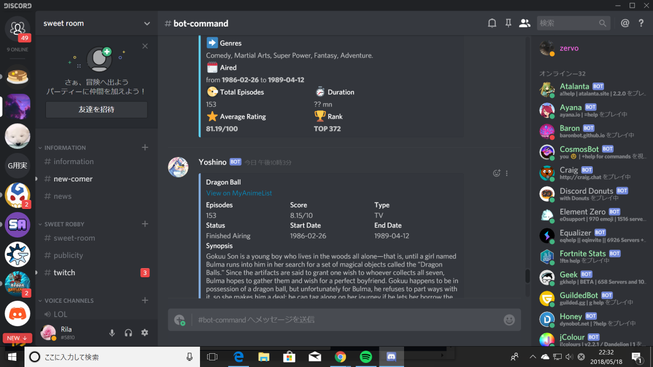Image resolution: width=653 pixels, height=367 pixels.
Task: Select Discord Donuts in member list
Action: coord(592,194)
